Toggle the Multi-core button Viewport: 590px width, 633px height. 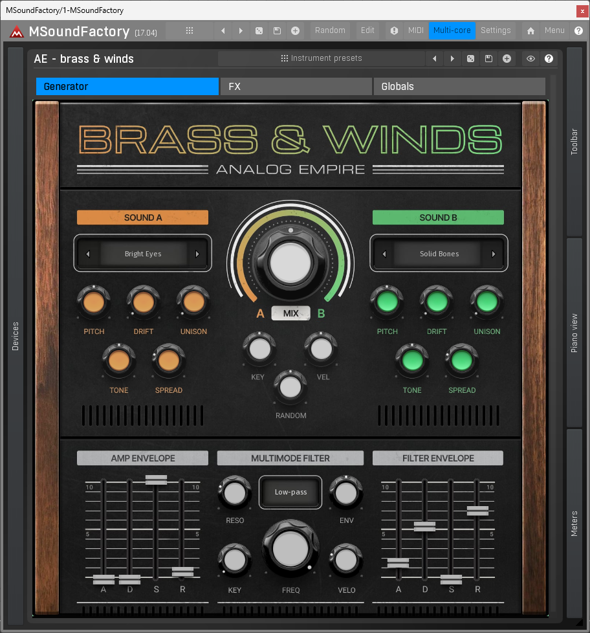point(452,30)
